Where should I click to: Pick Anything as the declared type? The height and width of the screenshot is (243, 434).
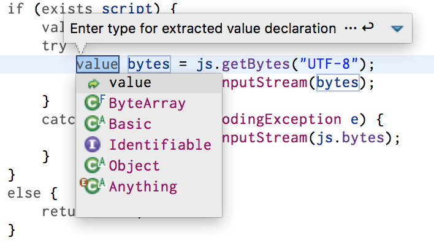[x=149, y=186]
